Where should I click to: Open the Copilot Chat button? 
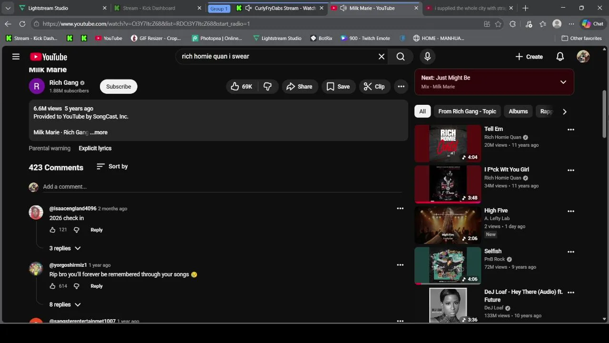592,24
